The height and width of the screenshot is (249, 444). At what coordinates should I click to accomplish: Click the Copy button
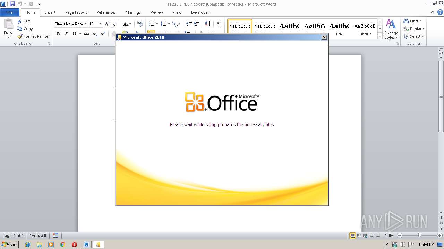coord(25,29)
